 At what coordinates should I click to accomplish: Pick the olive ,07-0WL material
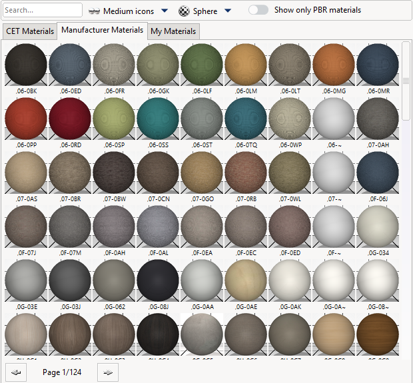click(x=290, y=173)
